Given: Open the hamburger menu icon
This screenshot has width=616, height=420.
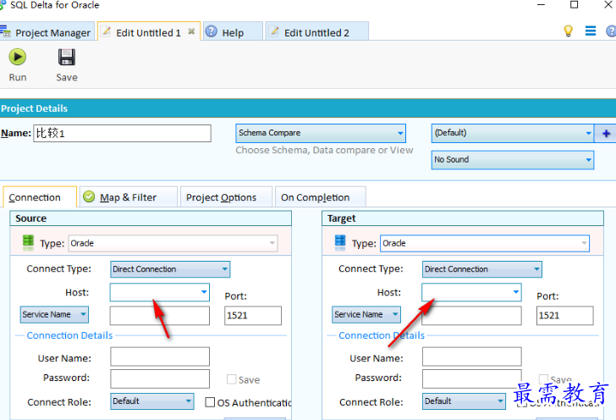Looking at the screenshot, I should 591,30.
